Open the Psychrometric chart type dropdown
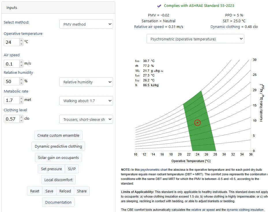 point(195,39)
